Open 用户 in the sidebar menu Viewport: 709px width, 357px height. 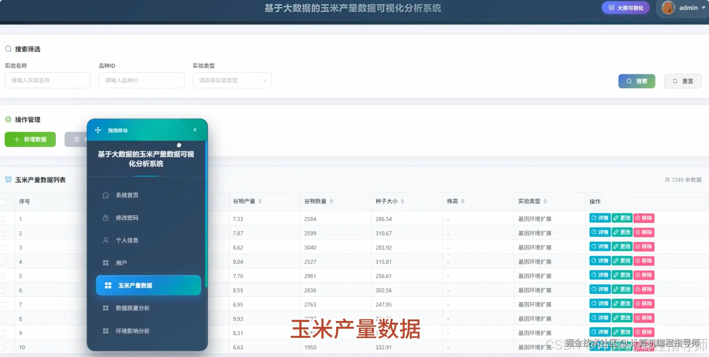pos(149,263)
